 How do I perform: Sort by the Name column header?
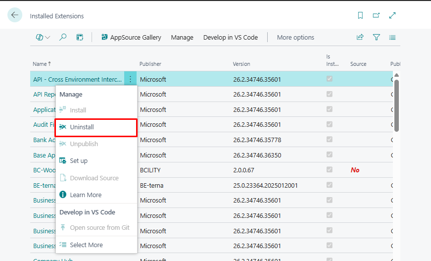click(x=42, y=64)
